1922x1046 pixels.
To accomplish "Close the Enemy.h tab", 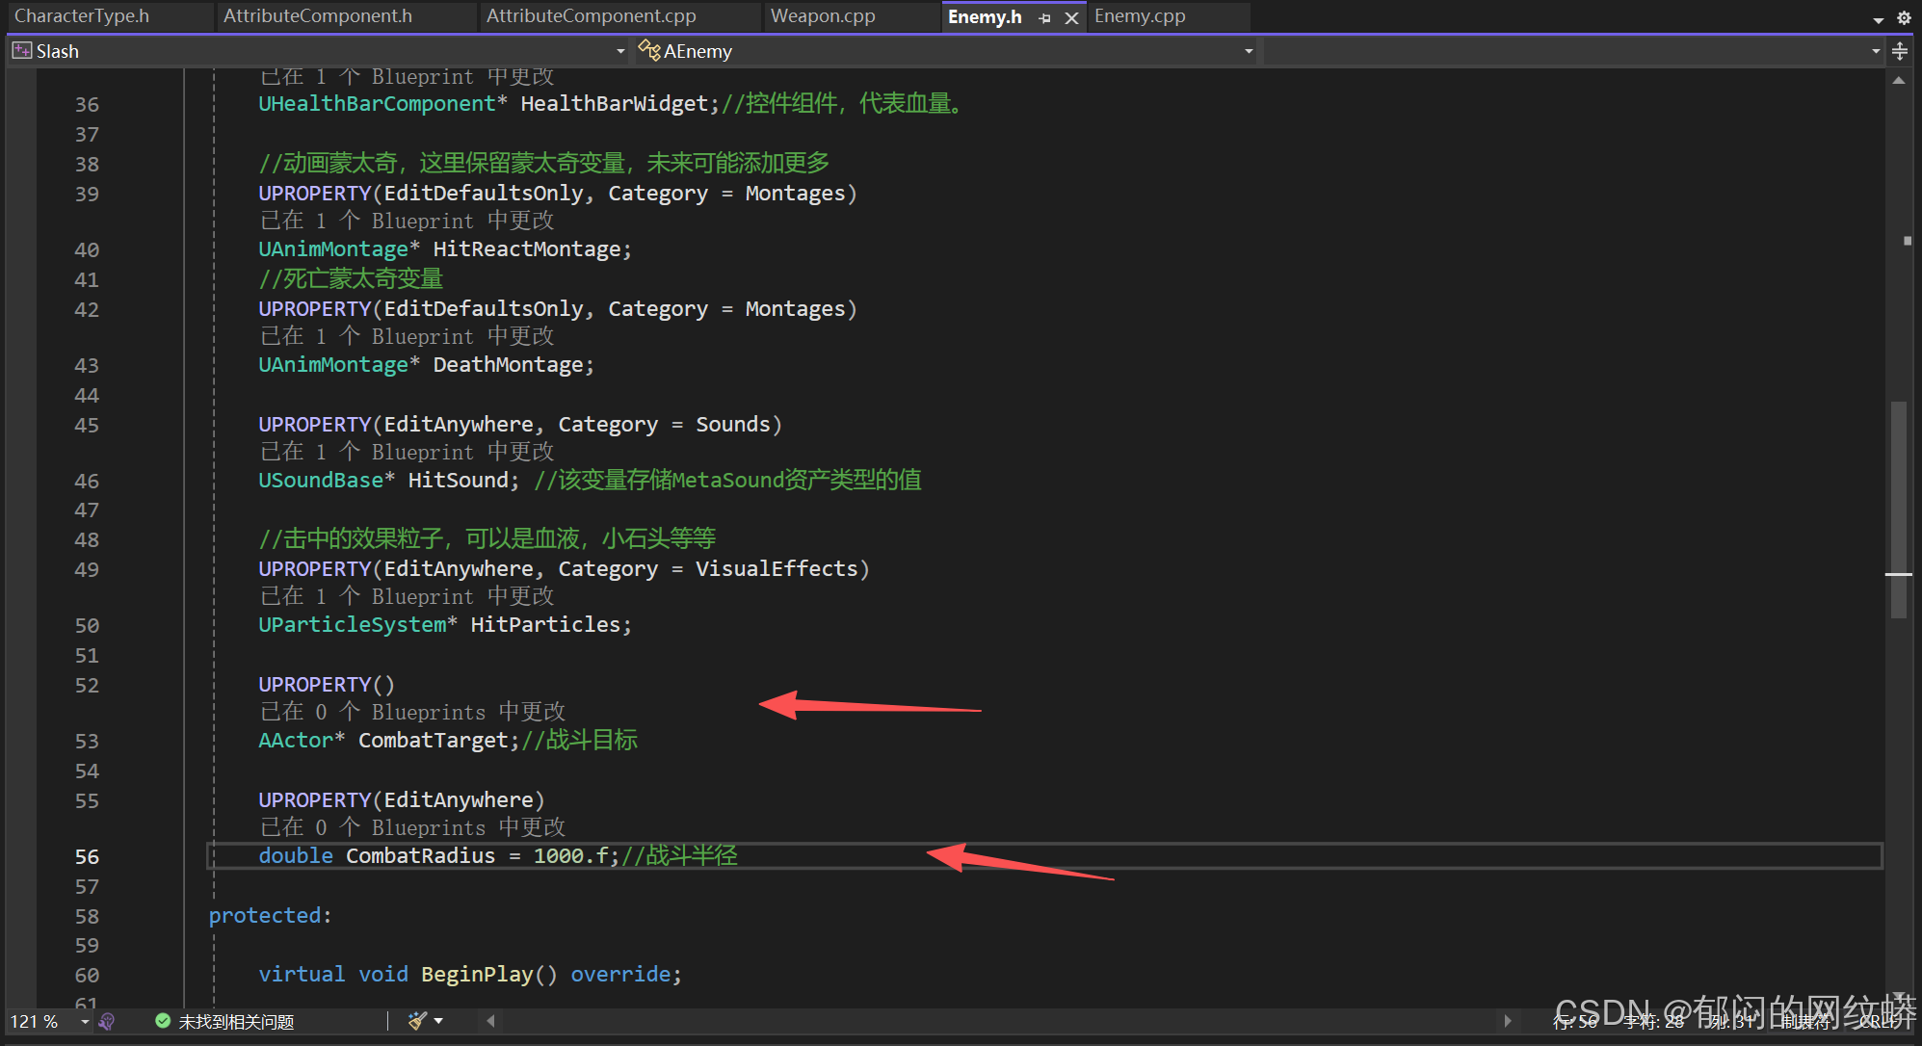I will coord(1071,17).
